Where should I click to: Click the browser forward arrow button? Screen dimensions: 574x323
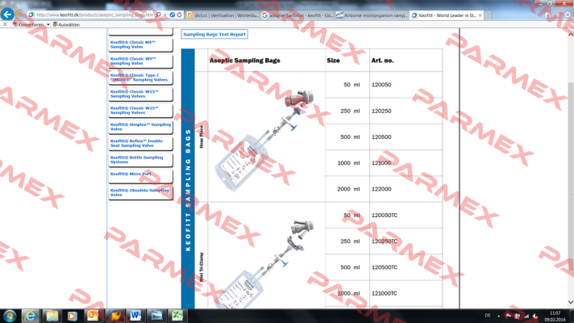pos(20,15)
